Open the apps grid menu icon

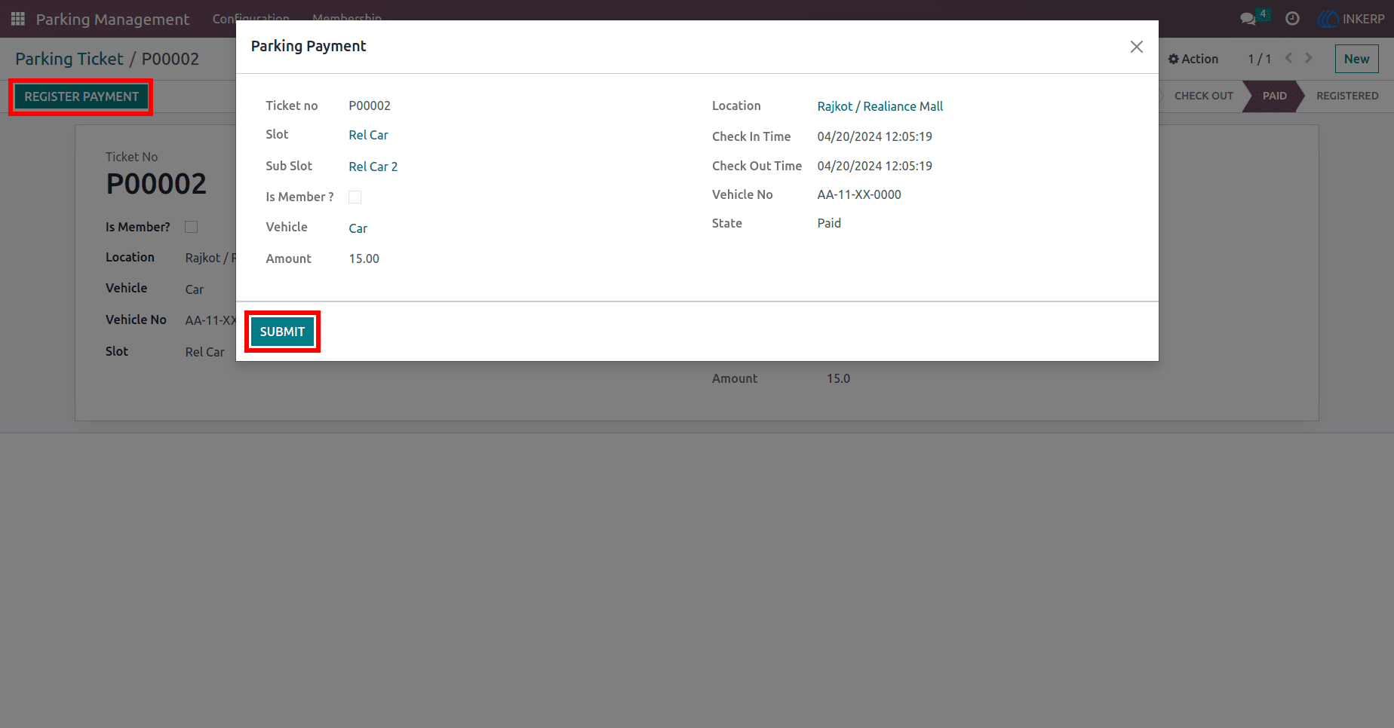tap(18, 19)
